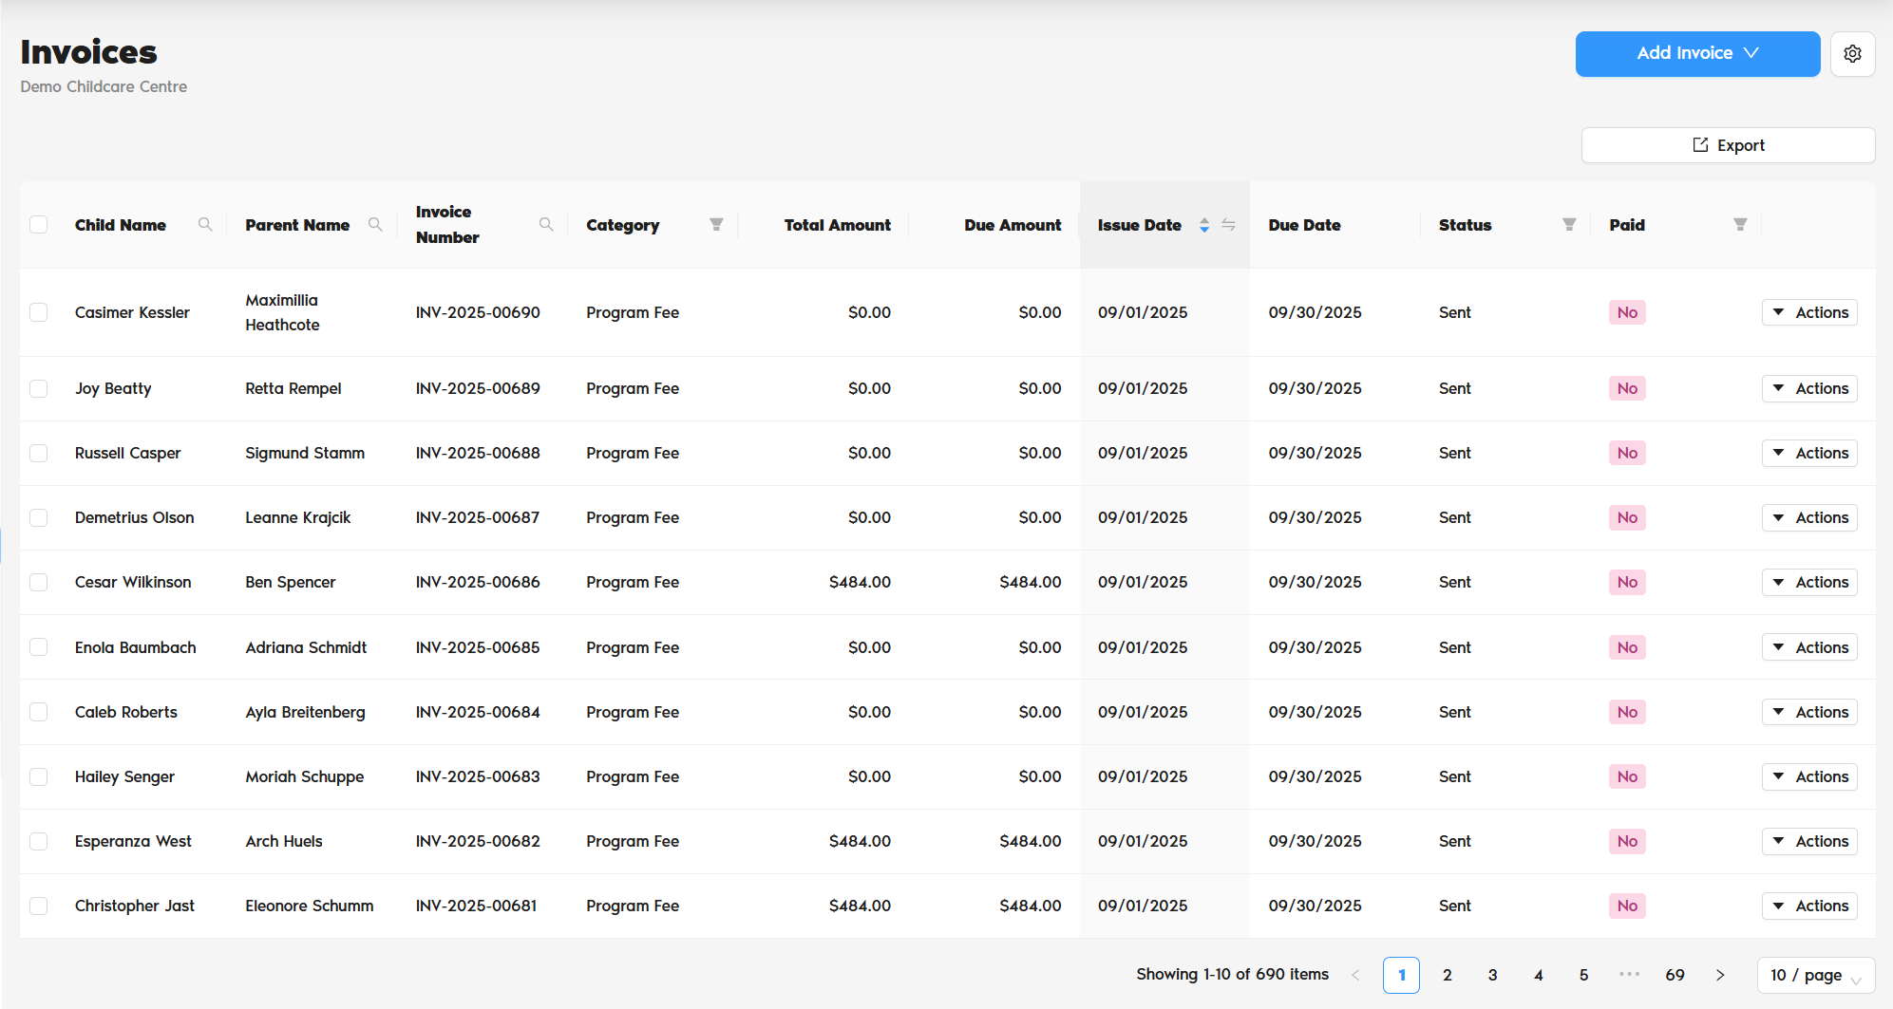Click the Parent Name search icon
Viewport: 1893px width, 1009px height.
point(375,225)
